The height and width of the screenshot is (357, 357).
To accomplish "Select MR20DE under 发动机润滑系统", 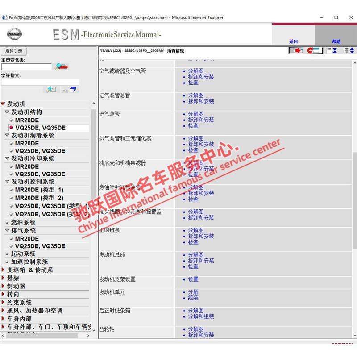I will (x=27, y=143).
